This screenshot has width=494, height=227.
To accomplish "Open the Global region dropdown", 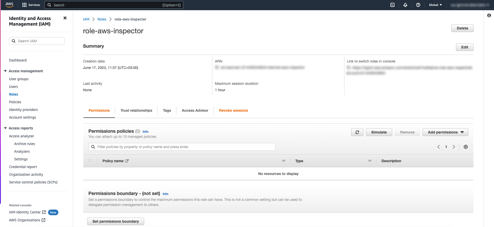I will point(435,5).
